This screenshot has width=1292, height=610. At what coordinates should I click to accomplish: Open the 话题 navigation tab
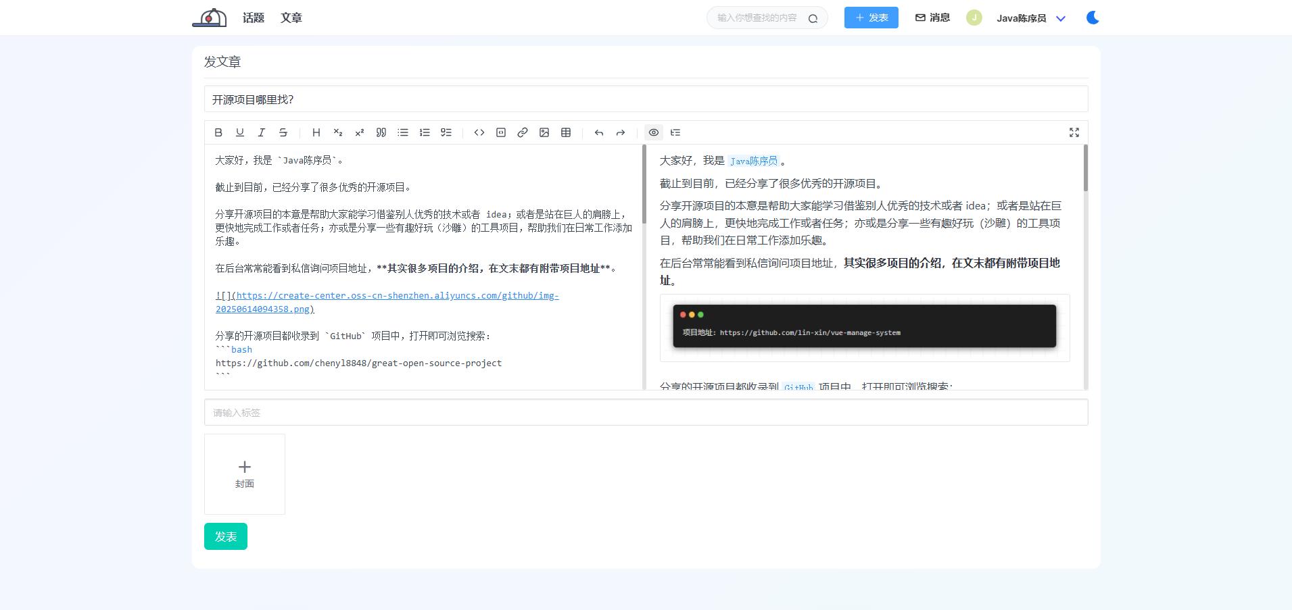pos(254,18)
